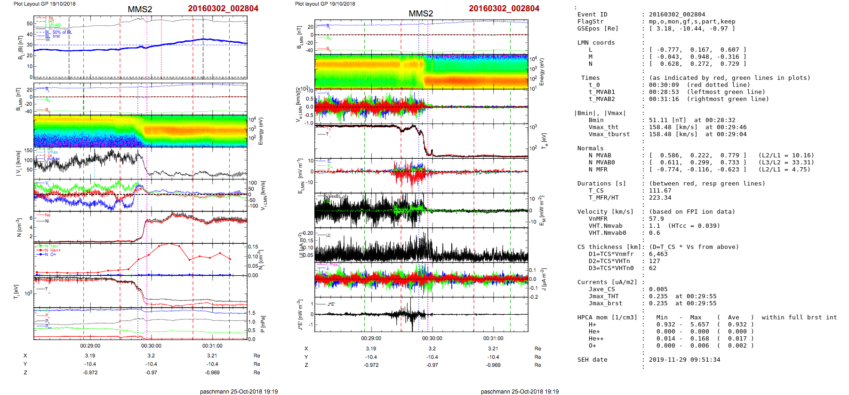
Task: Click the '00:29:00' time tick of left plot
Action: [x=90, y=346]
